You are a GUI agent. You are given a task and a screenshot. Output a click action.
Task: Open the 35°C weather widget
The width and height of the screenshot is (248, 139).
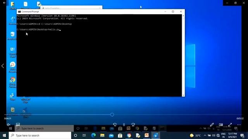195,136
